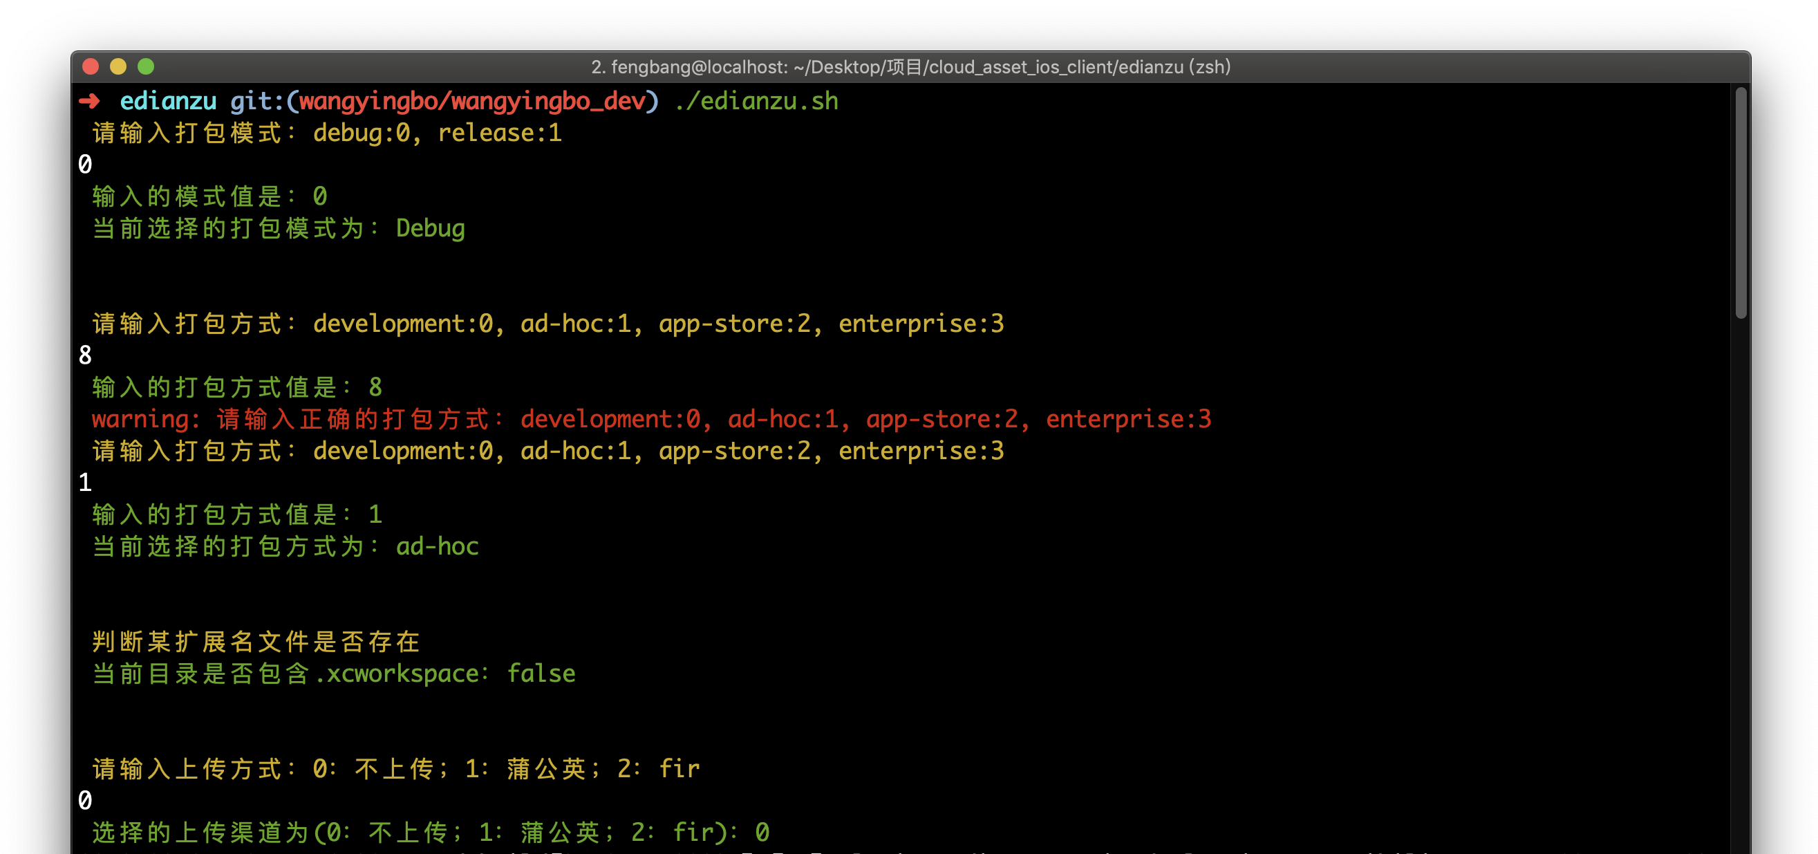Image resolution: width=1818 pixels, height=854 pixels.
Task: Click the terminal window title text
Action: click(x=910, y=67)
